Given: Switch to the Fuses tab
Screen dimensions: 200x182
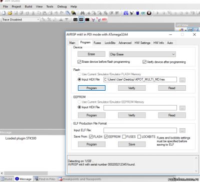Looking at the screenshot, I should coord(97,43).
